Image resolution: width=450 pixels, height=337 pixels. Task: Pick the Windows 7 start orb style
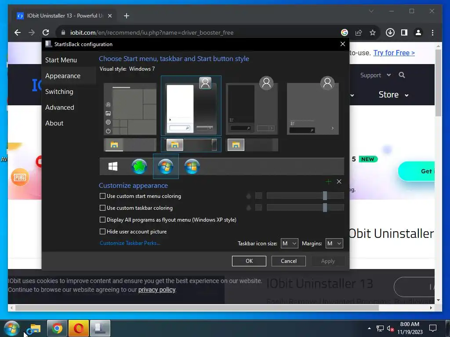(166, 166)
